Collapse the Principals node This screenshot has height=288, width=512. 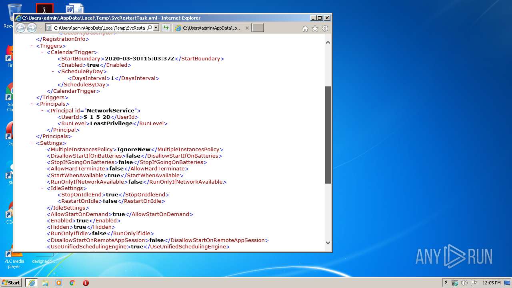click(32, 104)
